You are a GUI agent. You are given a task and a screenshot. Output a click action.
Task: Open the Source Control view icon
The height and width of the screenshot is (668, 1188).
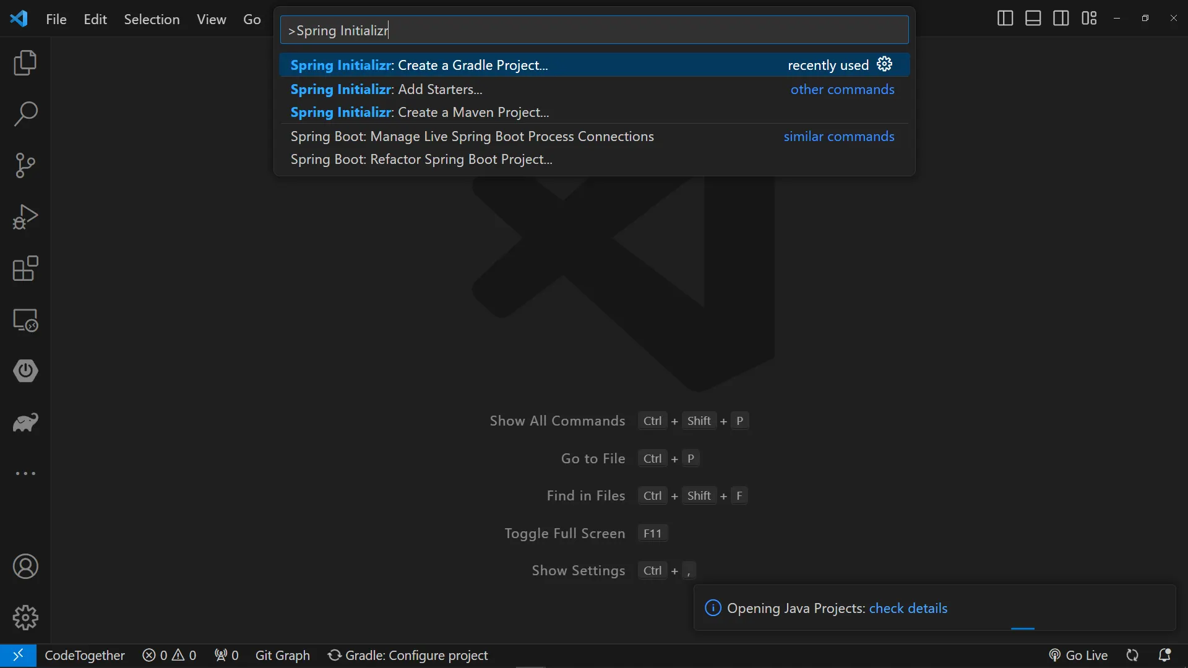[x=25, y=166]
